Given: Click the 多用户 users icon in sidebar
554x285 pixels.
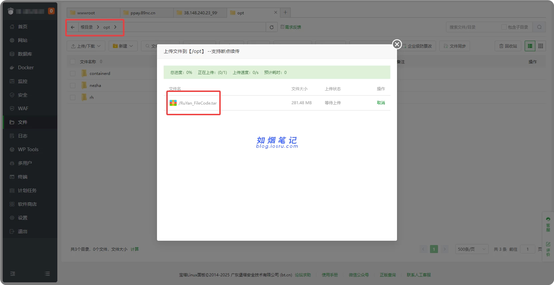Looking at the screenshot, I should 12,163.
